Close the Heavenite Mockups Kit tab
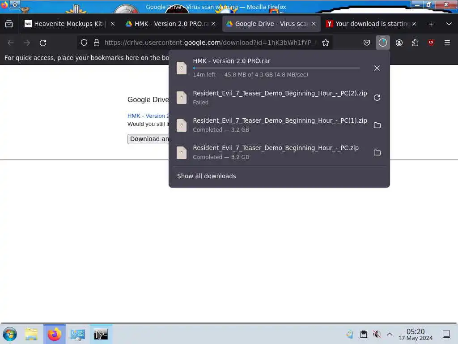Image resolution: width=458 pixels, height=344 pixels. [x=113, y=24]
